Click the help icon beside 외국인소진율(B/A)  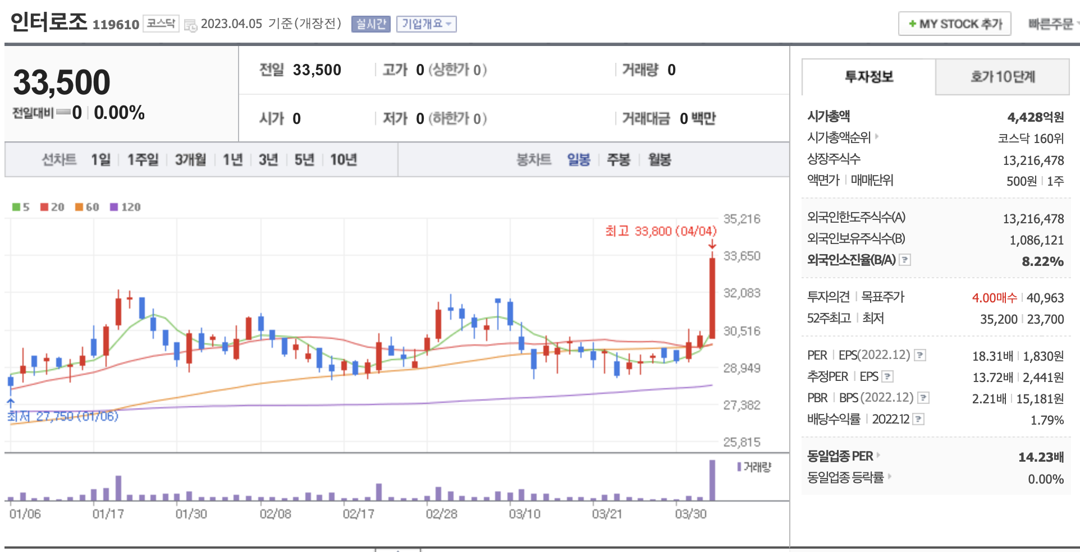[904, 260]
